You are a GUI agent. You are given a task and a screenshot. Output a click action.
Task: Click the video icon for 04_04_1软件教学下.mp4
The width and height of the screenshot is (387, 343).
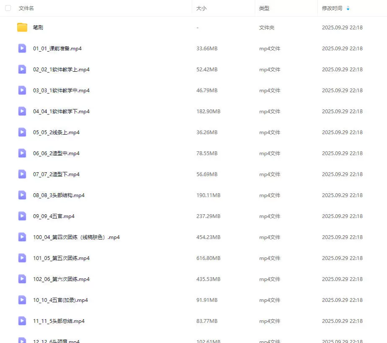pos(22,112)
